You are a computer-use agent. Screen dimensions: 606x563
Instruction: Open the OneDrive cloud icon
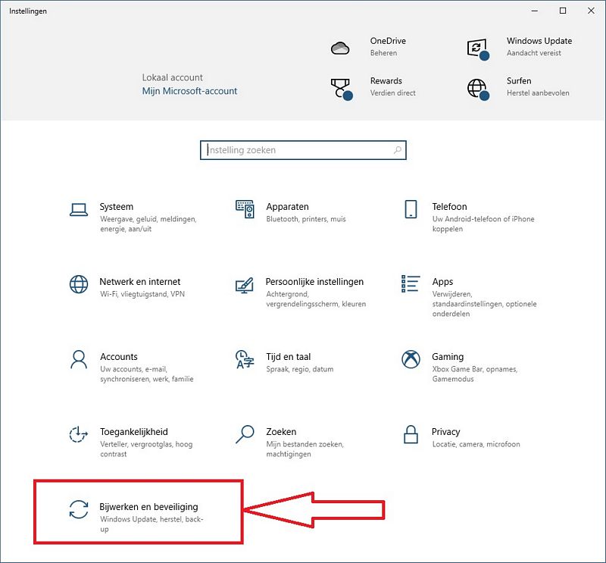point(340,48)
